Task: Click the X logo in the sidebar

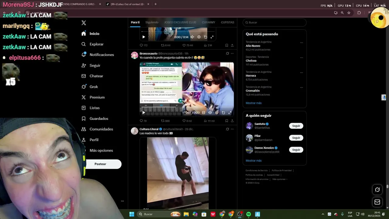Action: click(x=84, y=23)
